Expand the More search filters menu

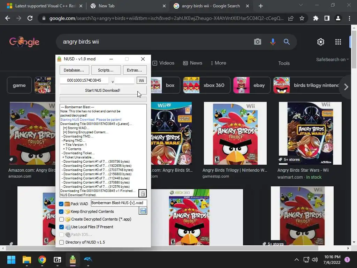[218, 63]
